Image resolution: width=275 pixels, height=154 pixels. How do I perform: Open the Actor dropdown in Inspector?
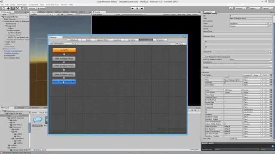249,24
